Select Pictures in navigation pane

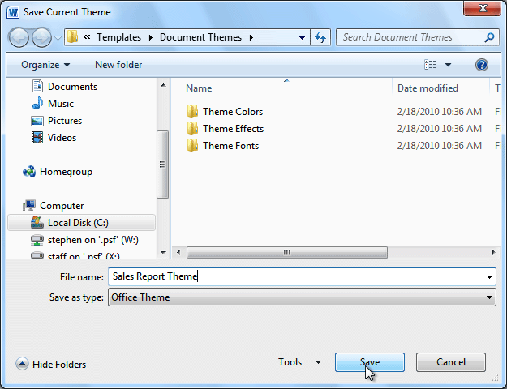pyautogui.click(x=65, y=121)
